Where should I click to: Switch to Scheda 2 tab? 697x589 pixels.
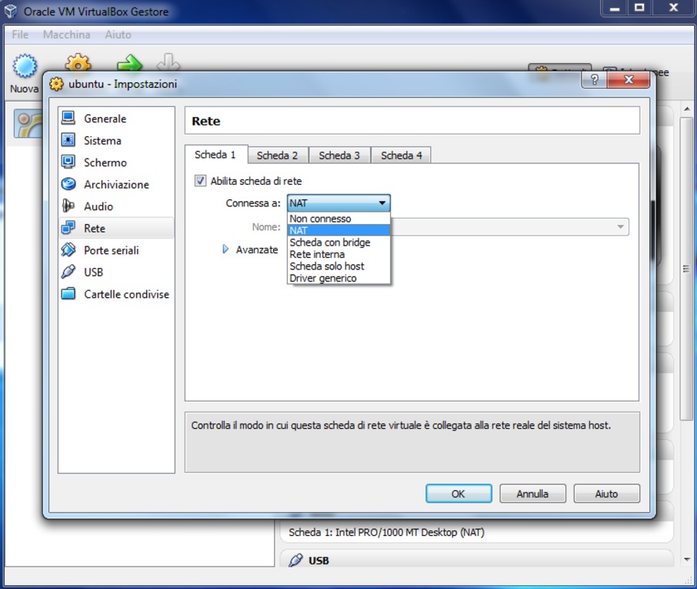pos(278,156)
